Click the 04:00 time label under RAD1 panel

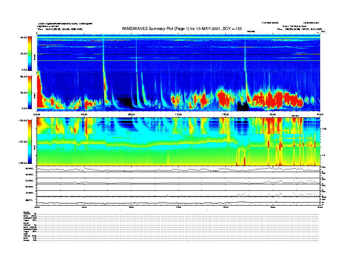click(x=84, y=114)
